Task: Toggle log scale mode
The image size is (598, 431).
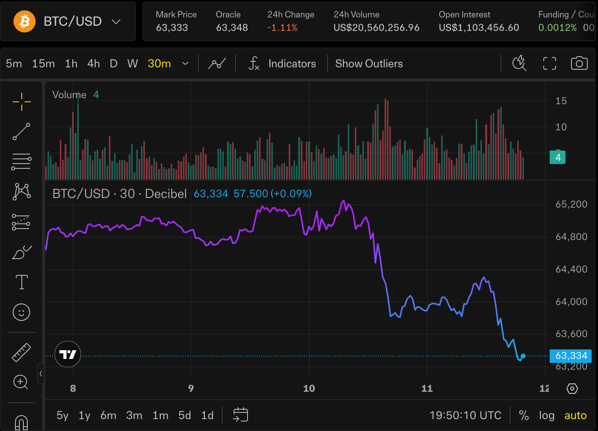Action: [x=547, y=415]
